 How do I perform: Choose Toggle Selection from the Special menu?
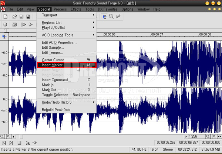coord(67,95)
